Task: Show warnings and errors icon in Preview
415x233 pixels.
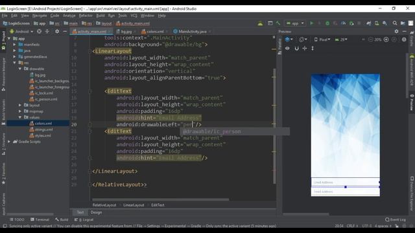Action: (x=404, y=39)
